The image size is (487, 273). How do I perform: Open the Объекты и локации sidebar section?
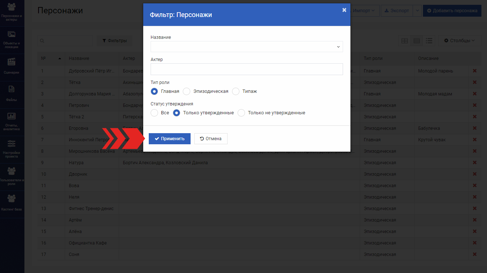point(12,40)
